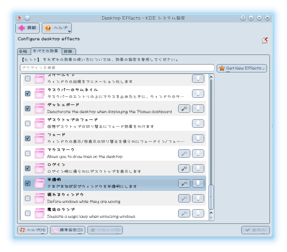Select the デスクトップのフェード row title

click(x=72, y=120)
